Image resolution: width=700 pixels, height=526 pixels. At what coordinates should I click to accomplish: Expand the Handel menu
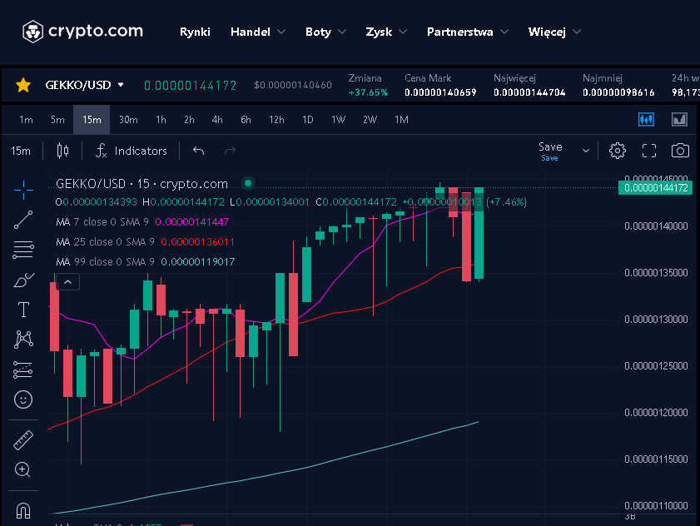click(257, 32)
